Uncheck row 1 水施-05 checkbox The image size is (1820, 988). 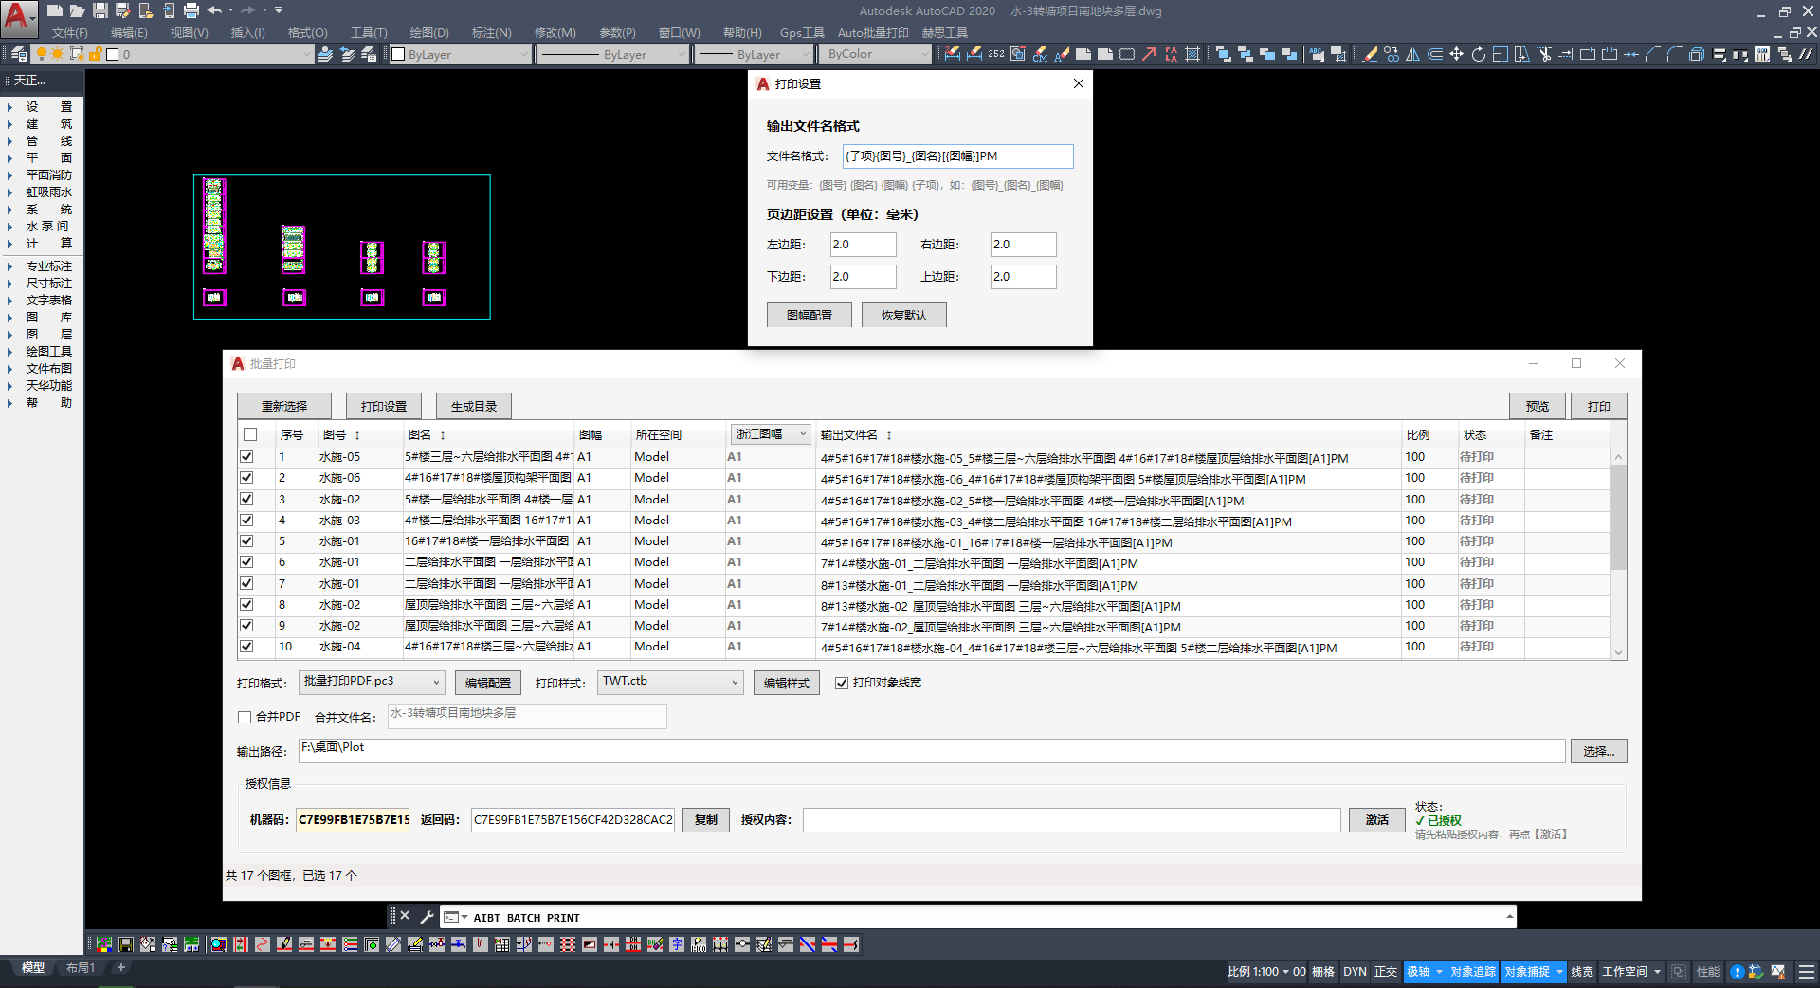point(246,457)
